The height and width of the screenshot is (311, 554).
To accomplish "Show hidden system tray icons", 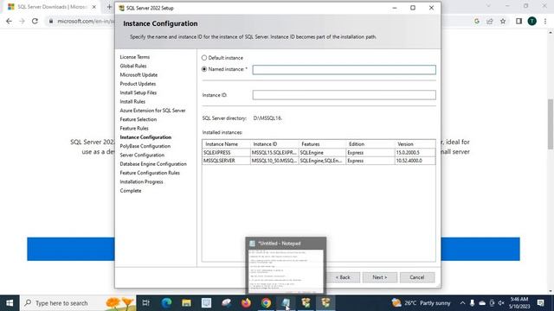I will point(462,303).
